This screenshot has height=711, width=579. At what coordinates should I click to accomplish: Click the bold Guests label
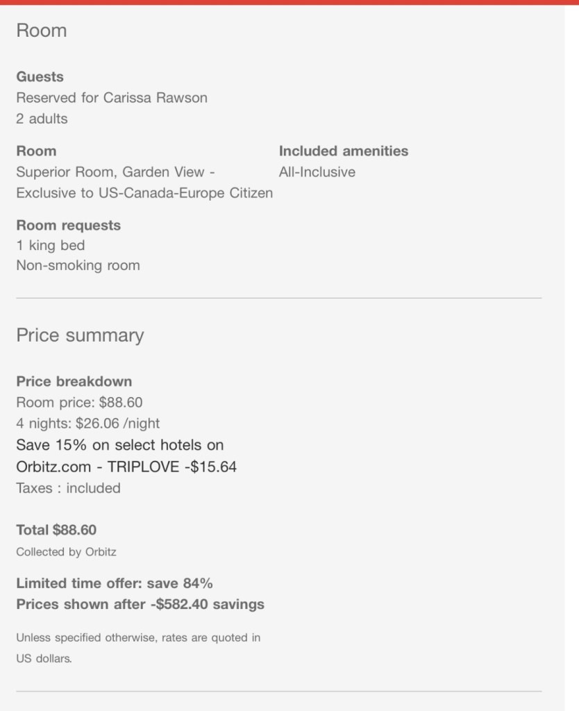(x=40, y=76)
